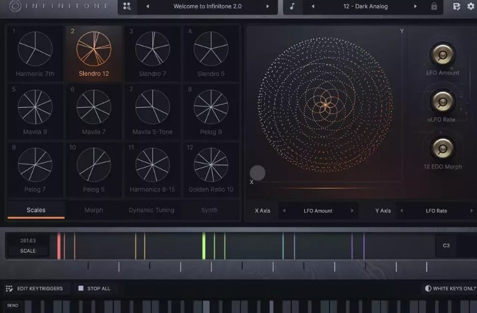This screenshot has width=477, height=313.
Task: Switch to the Scales tab
Action: point(36,210)
